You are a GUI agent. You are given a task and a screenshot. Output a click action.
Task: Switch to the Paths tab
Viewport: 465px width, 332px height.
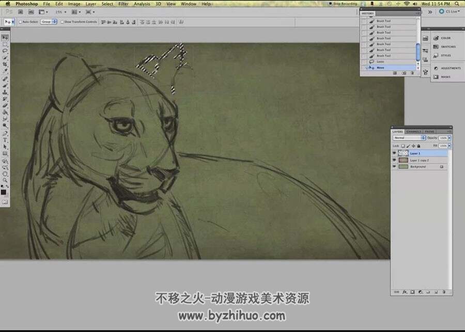pos(429,132)
